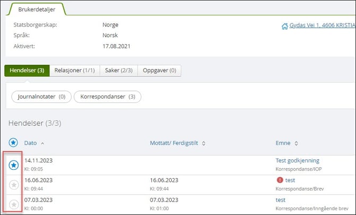Open the Gydas Vei 1 address link
This screenshot has height=215, width=356.
click(x=322, y=25)
